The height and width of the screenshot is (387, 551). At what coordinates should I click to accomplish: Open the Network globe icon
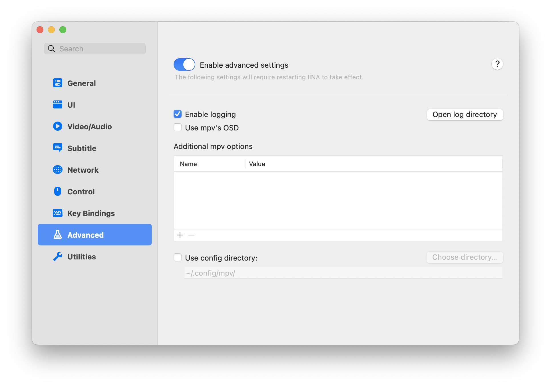58,170
